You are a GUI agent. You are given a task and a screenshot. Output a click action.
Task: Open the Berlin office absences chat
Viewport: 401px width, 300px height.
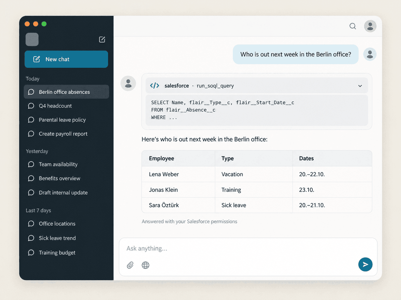click(66, 92)
